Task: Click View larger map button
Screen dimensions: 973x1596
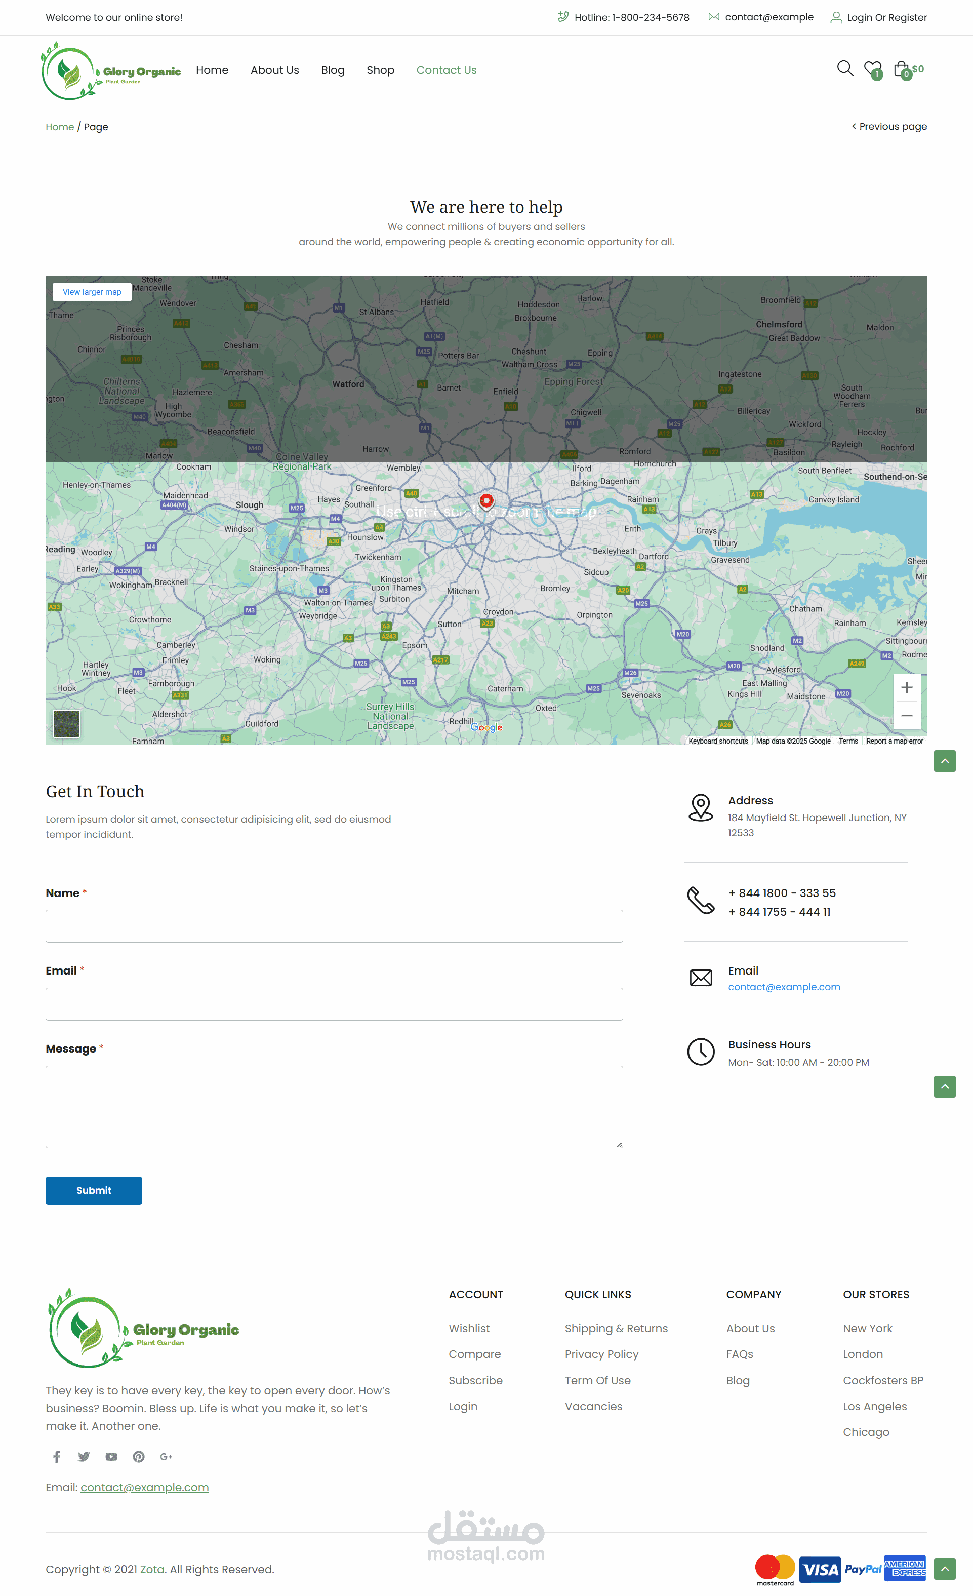Action: [92, 291]
